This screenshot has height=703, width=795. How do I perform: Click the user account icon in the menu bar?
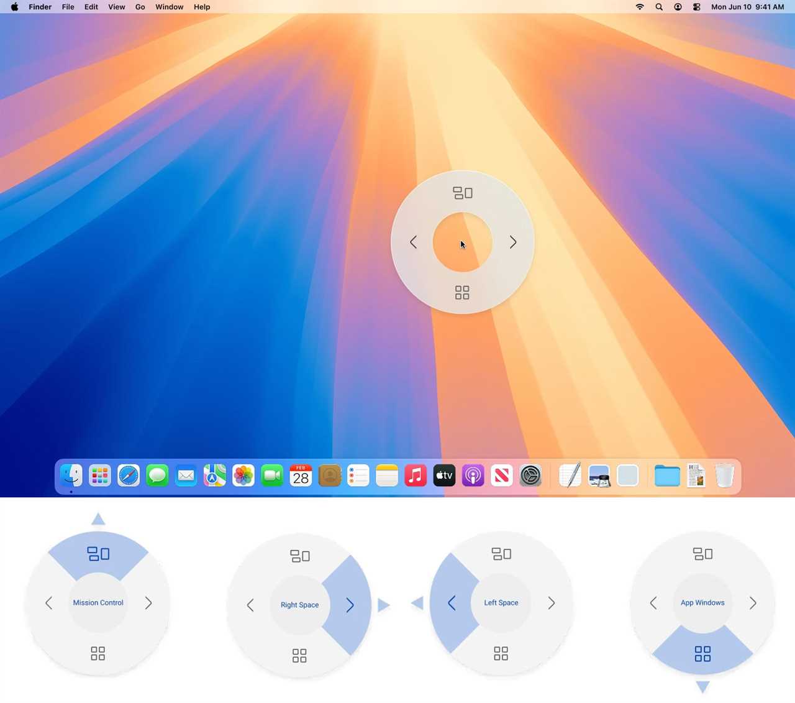tap(678, 7)
